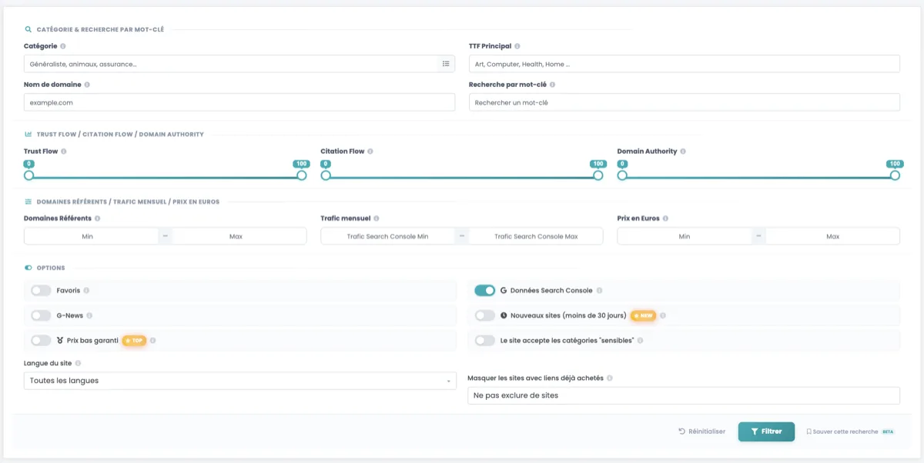Click the Citation Flow maximum slider handle

tap(597, 175)
